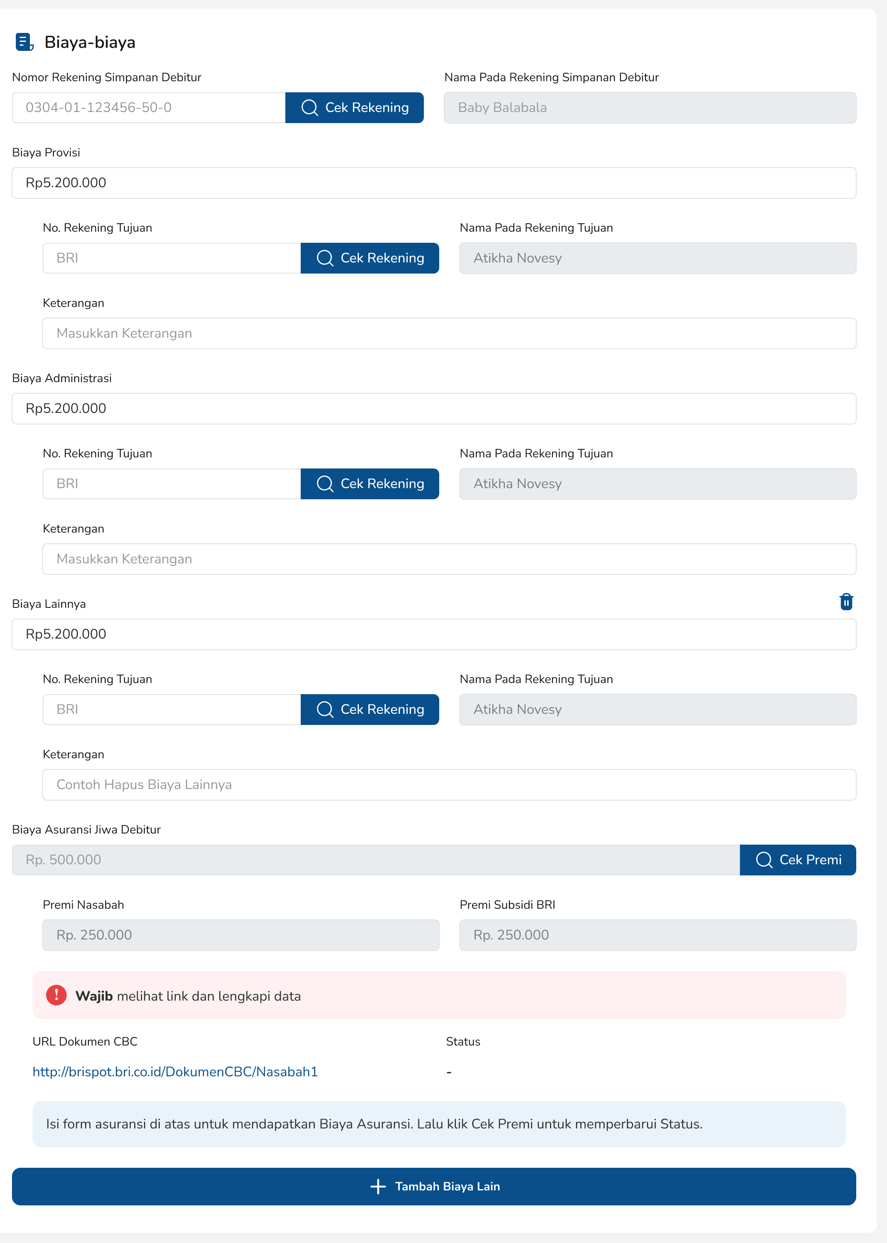Click the Premi Nasabah field
This screenshot has width=887, height=1243.
point(241,935)
